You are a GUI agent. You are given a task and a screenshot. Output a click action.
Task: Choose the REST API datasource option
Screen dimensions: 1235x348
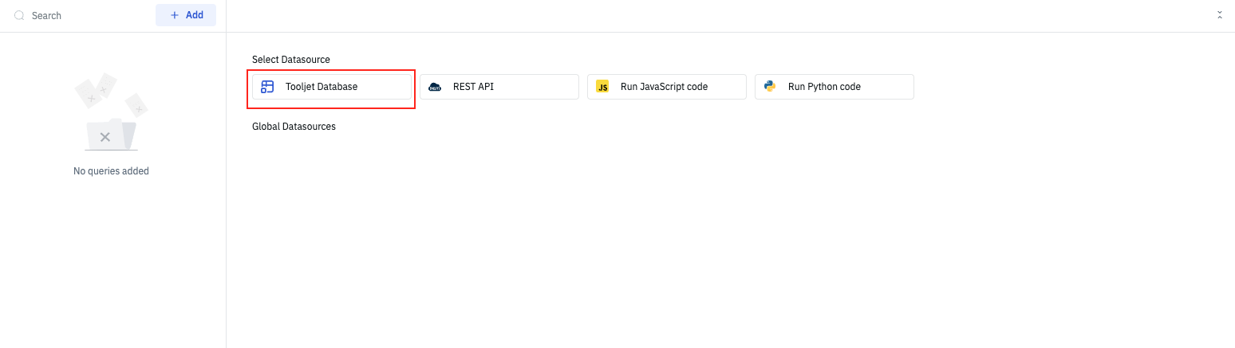pyautogui.click(x=499, y=87)
